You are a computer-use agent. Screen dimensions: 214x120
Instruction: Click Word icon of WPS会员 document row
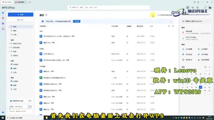click(41, 36)
